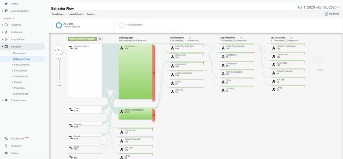Image resolution: width=343 pixels, height=159 pixels.
Task: Click the 1st Interaction settings dot
Action: click(x=190, y=38)
